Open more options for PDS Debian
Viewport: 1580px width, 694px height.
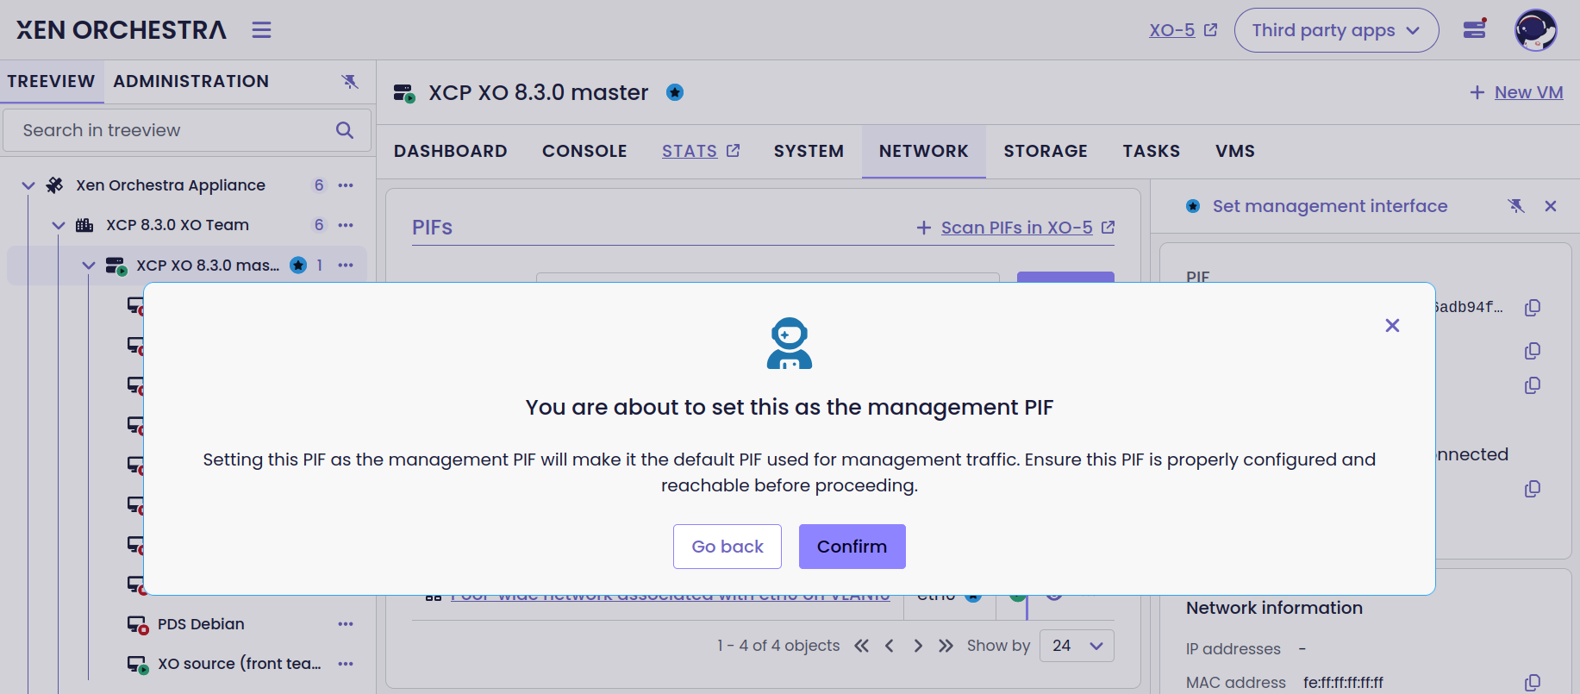pos(346,624)
